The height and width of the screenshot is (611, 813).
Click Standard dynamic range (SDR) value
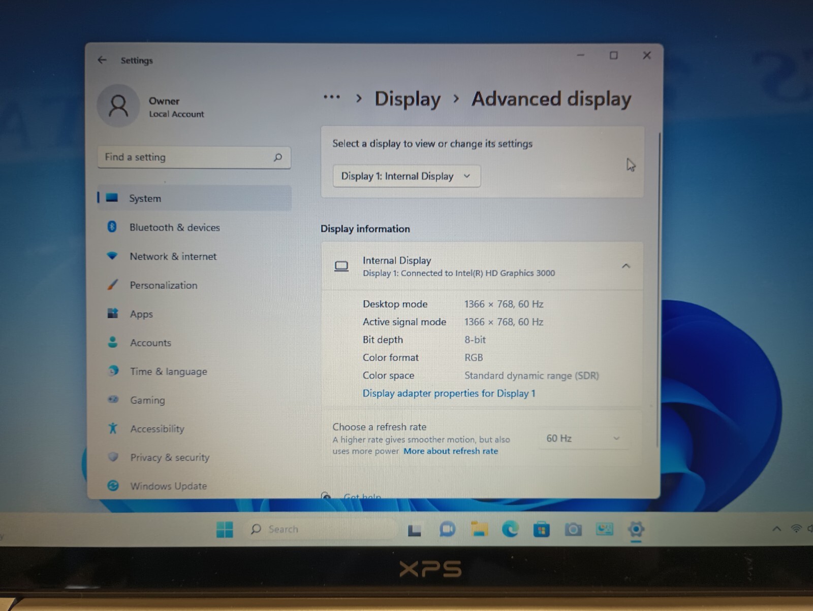[x=531, y=376]
